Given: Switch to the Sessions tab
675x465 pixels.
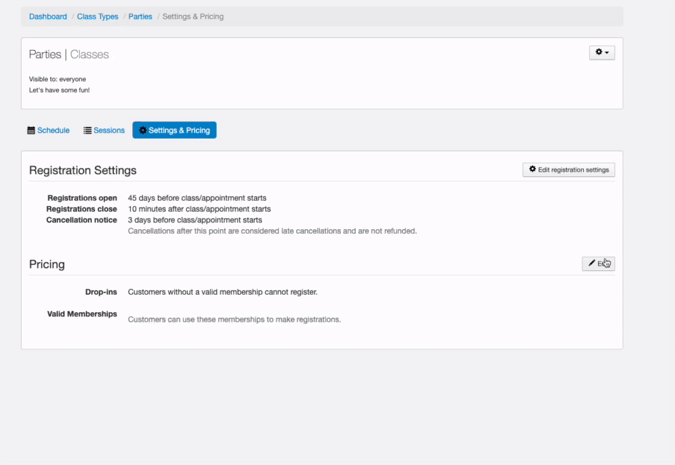Looking at the screenshot, I should pyautogui.click(x=109, y=130).
